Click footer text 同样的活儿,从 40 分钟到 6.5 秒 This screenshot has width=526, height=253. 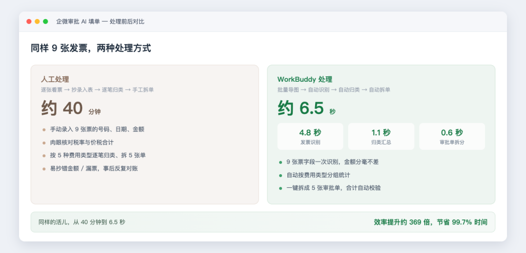(82, 222)
